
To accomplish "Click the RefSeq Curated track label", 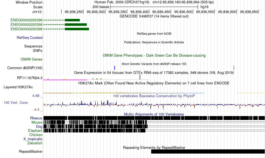I will (x=29, y=37).
